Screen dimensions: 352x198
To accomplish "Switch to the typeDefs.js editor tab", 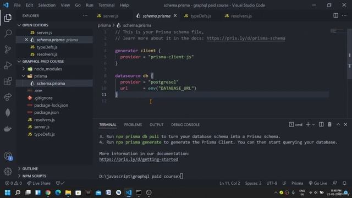I will pos(200,16).
